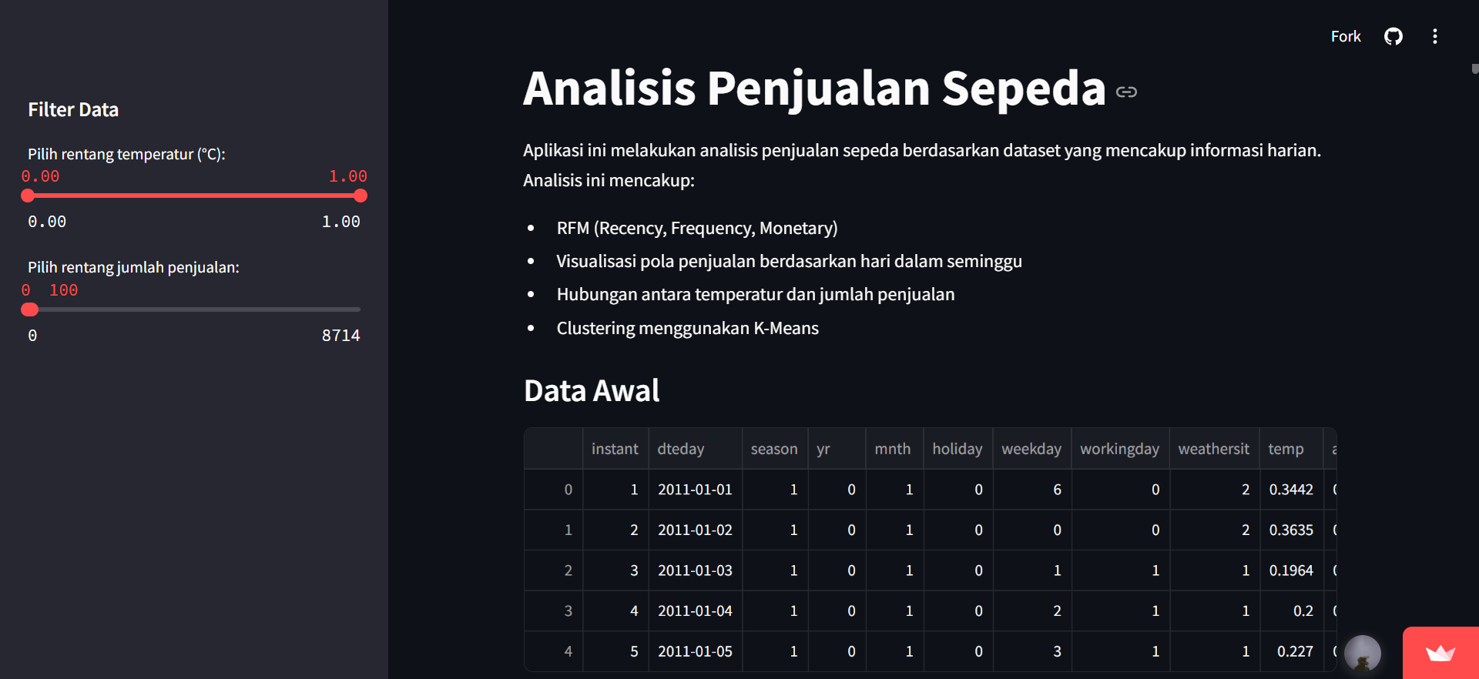Open the GitHub repository icon
Screen dimensions: 1479x679
pos(1393,36)
